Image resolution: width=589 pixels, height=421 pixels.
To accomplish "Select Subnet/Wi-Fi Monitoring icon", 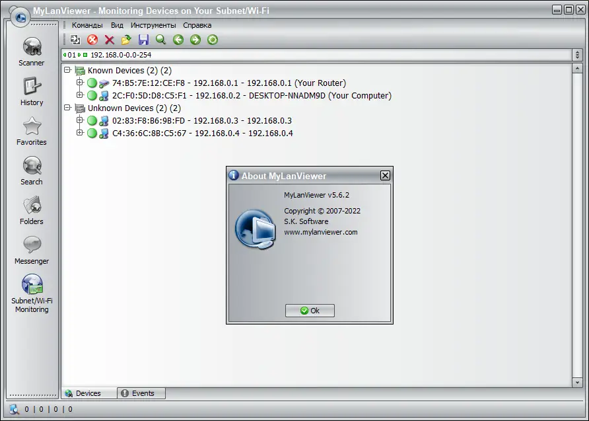I will pyautogui.click(x=32, y=284).
